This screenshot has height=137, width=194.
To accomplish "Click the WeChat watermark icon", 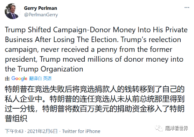I will click(x=159, y=128).
